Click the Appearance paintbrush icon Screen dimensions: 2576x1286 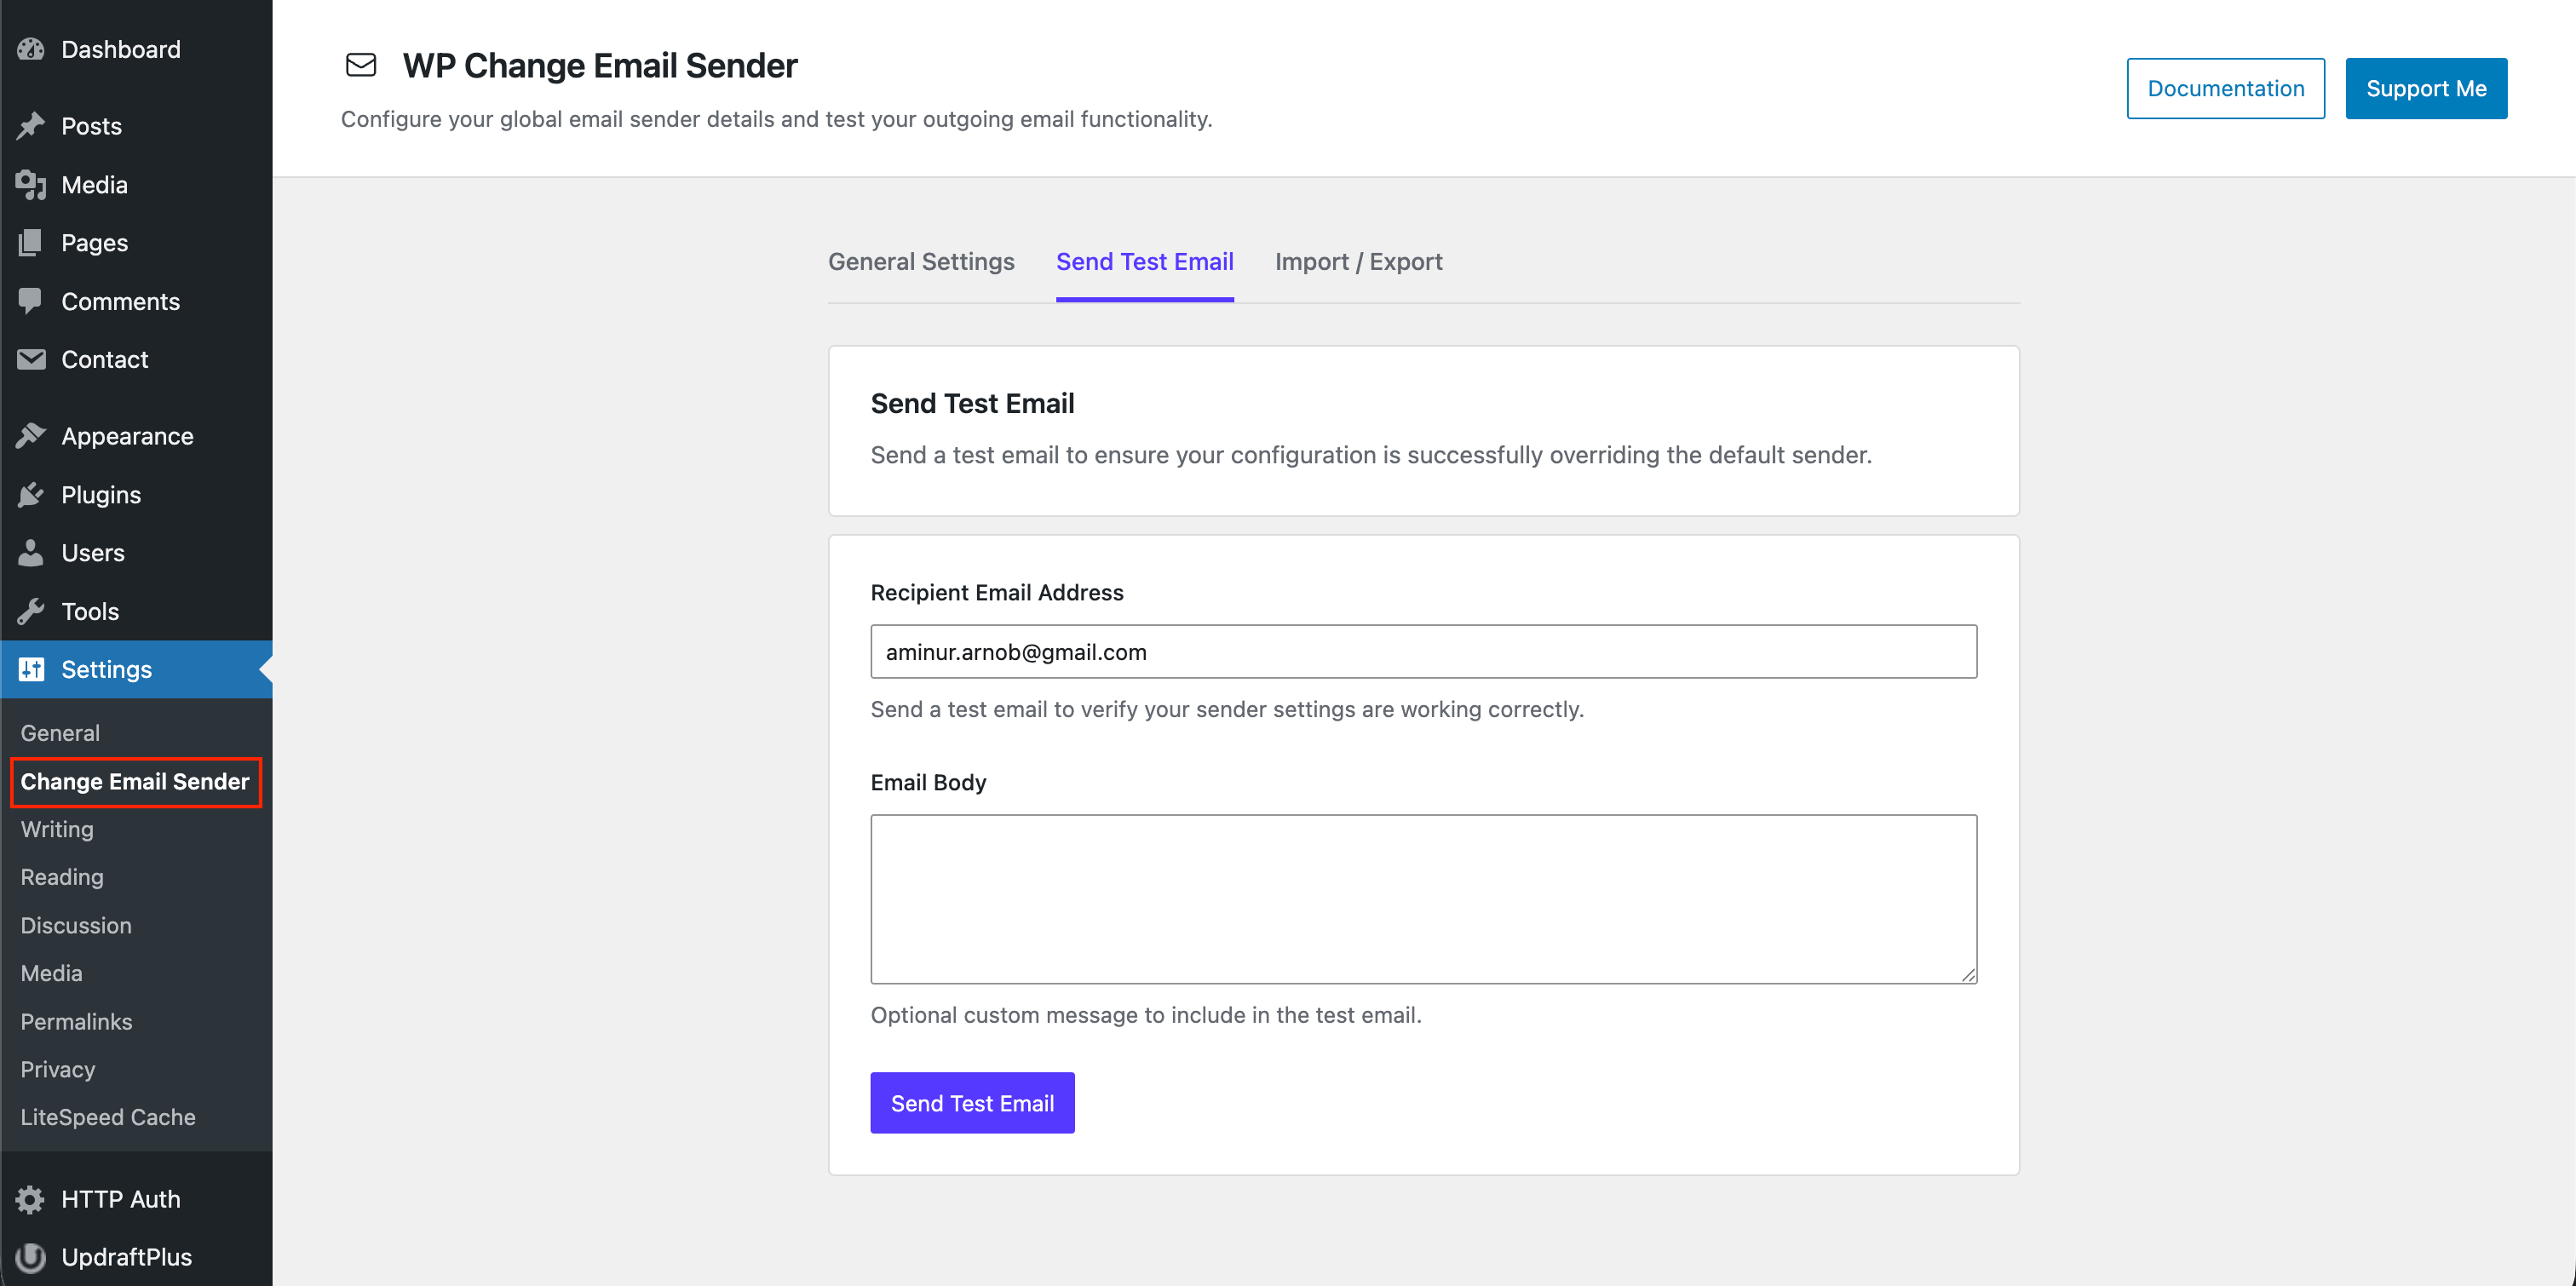[x=31, y=436]
